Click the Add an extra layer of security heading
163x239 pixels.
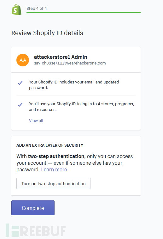pos(50,145)
